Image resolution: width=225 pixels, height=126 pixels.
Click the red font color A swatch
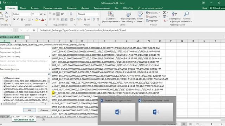[43, 20]
